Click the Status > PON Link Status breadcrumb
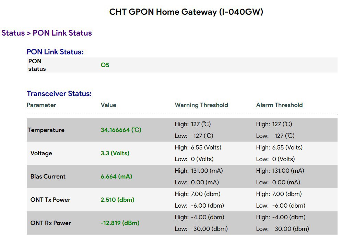The width and height of the screenshot is (342, 236). (x=47, y=33)
